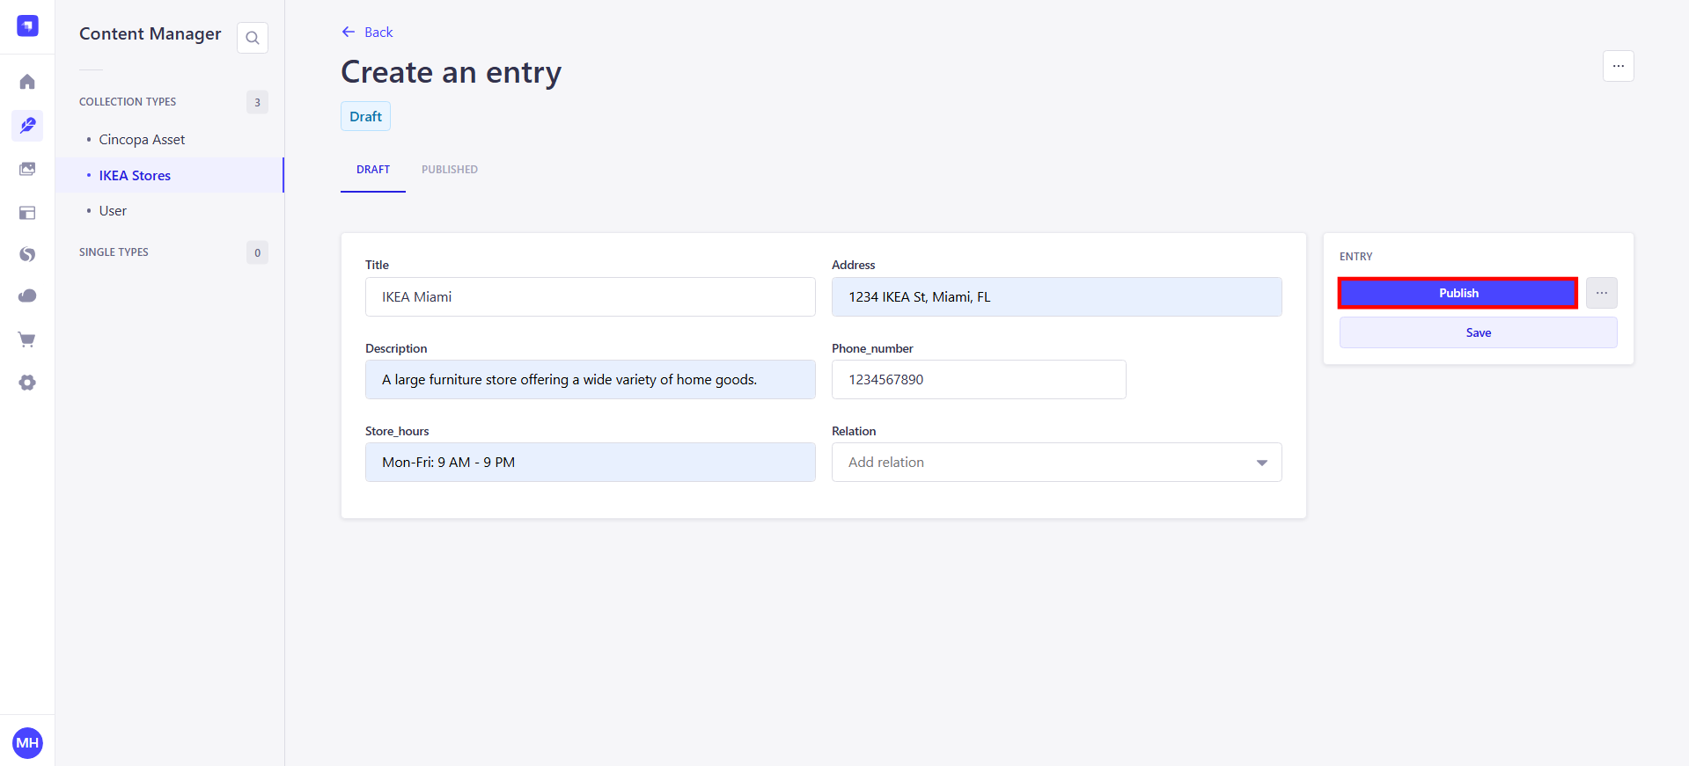The width and height of the screenshot is (1689, 766).
Task: Open the Content-Type Builder layout icon
Action: [x=27, y=213]
